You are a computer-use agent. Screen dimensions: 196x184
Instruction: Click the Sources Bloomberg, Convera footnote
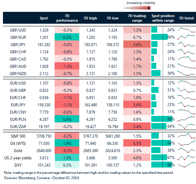(x=41, y=178)
